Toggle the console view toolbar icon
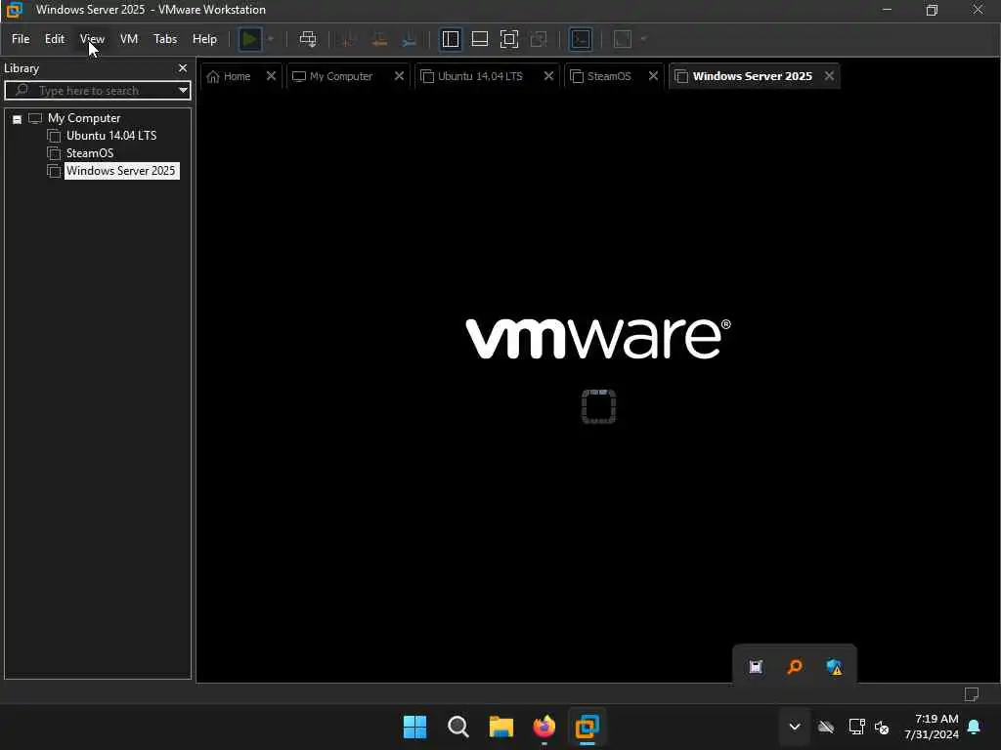This screenshot has height=750, width=1001. [x=581, y=39]
